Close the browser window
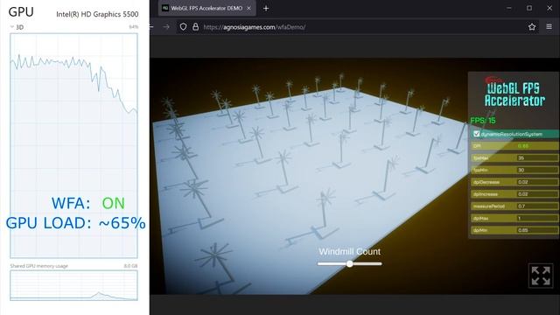This screenshot has width=560, height=315. click(x=549, y=8)
